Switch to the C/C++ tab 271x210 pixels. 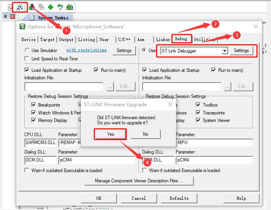124,39
